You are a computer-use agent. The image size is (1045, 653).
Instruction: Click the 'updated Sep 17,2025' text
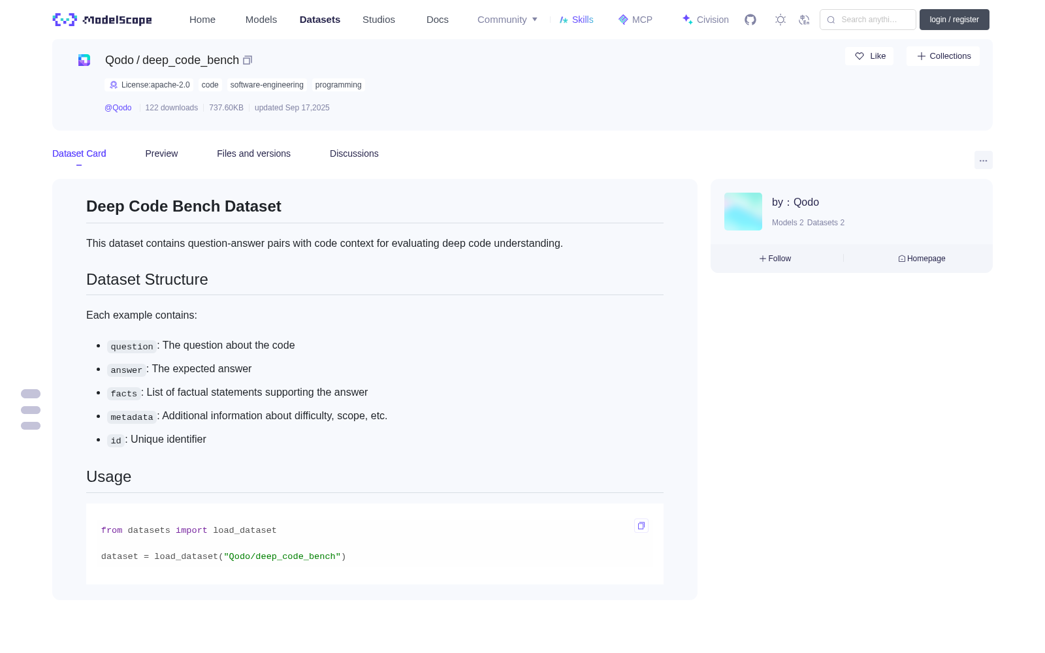pyautogui.click(x=292, y=108)
